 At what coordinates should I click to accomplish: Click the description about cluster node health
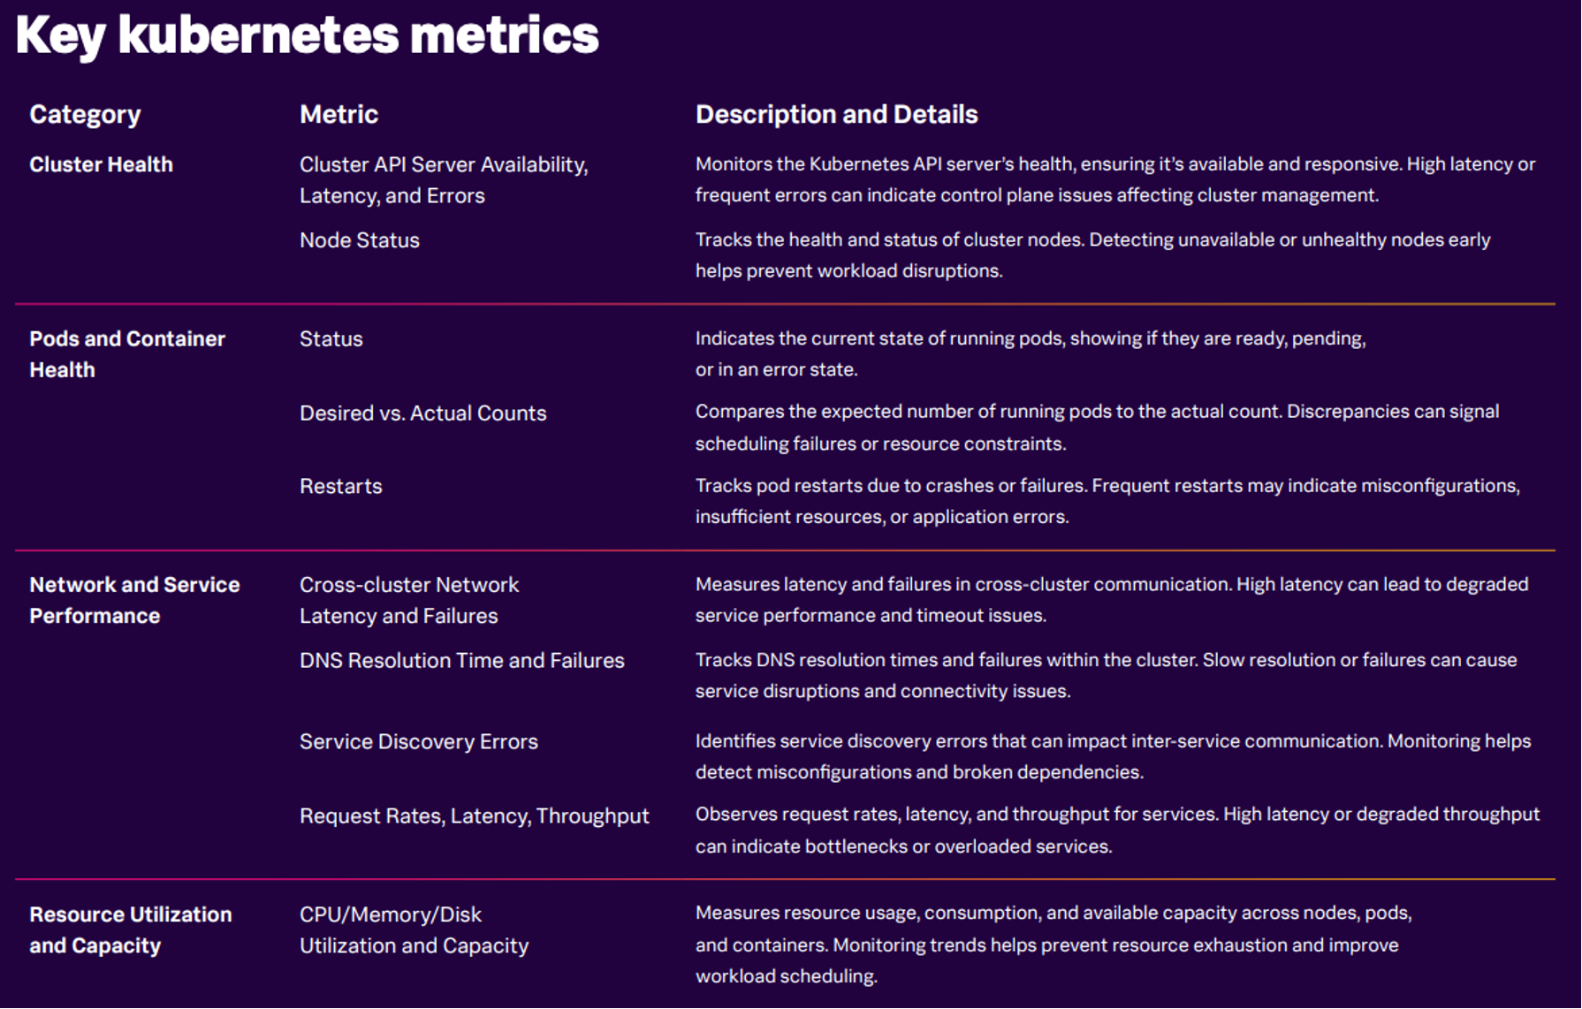point(1092,255)
